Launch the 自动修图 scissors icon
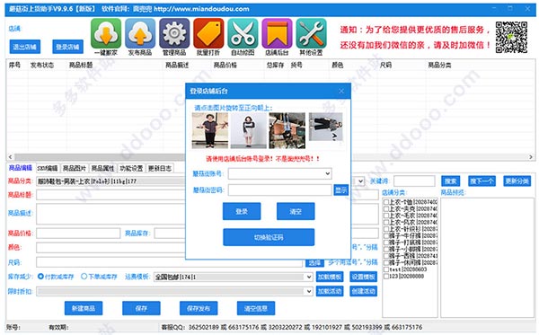Image resolution: width=539 pixels, height=335 pixels. click(243, 33)
